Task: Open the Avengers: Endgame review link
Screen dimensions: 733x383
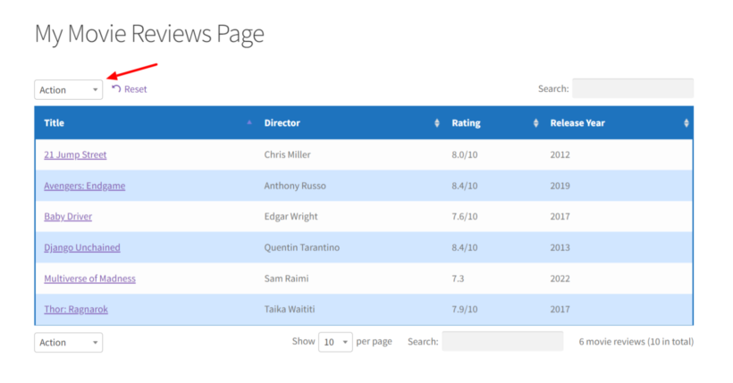Action: tap(85, 186)
